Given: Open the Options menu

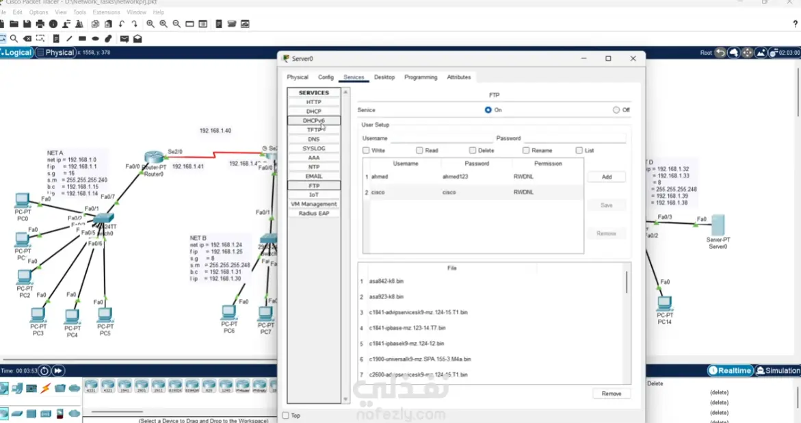Looking at the screenshot, I should coord(38,12).
